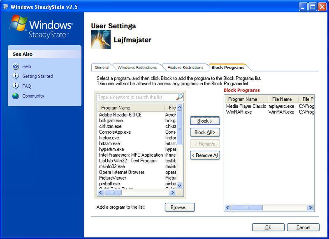Viewport: 329px width, 239px height.
Task: Open the Help link
Action: pos(27,66)
